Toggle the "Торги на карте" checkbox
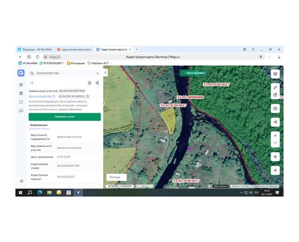The width and height of the screenshot is (299, 242). tap(183, 73)
